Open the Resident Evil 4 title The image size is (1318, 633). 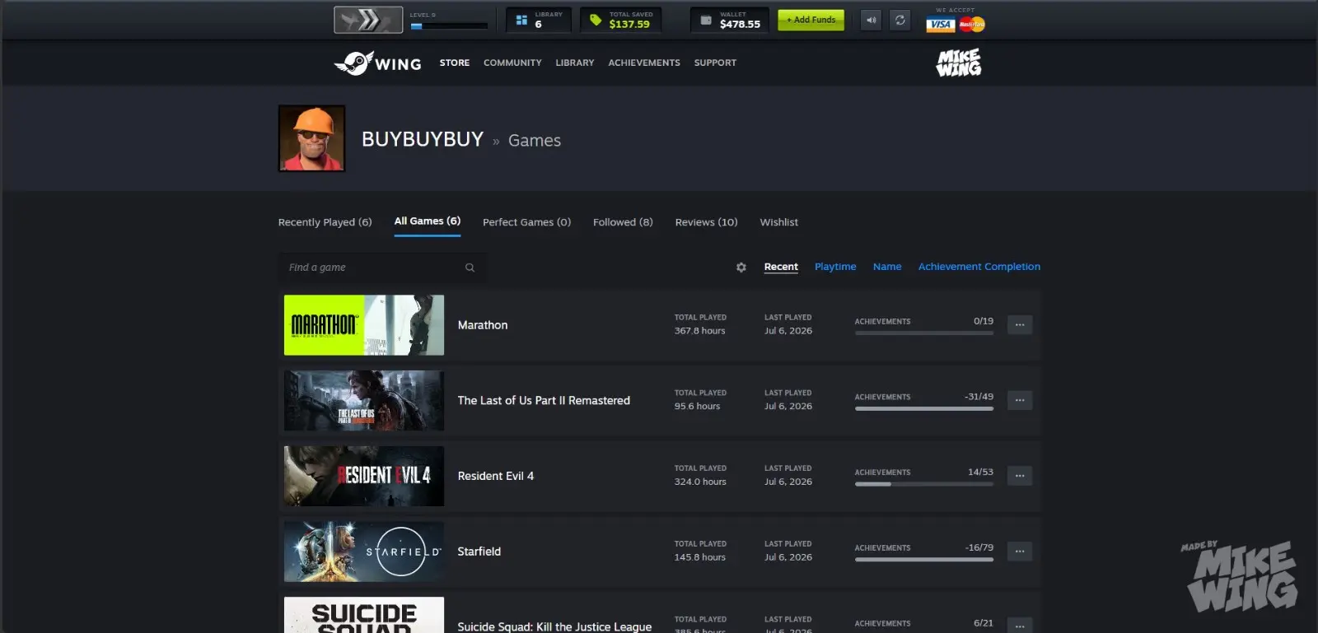click(x=496, y=476)
